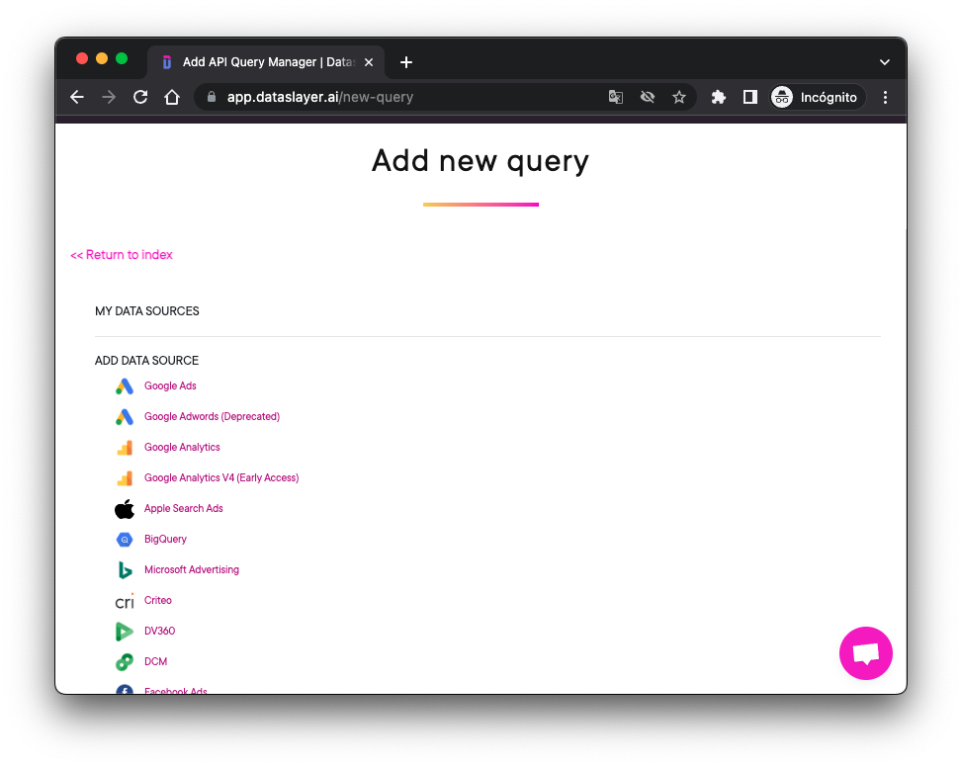Open Chrome's three-dot menu
This screenshot has height=767, width=962.
885,97
